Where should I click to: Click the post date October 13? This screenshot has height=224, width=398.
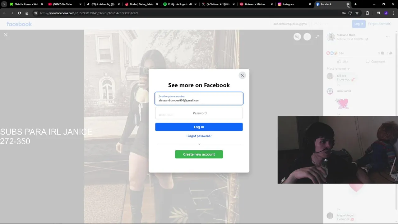[x=350, y=39]
